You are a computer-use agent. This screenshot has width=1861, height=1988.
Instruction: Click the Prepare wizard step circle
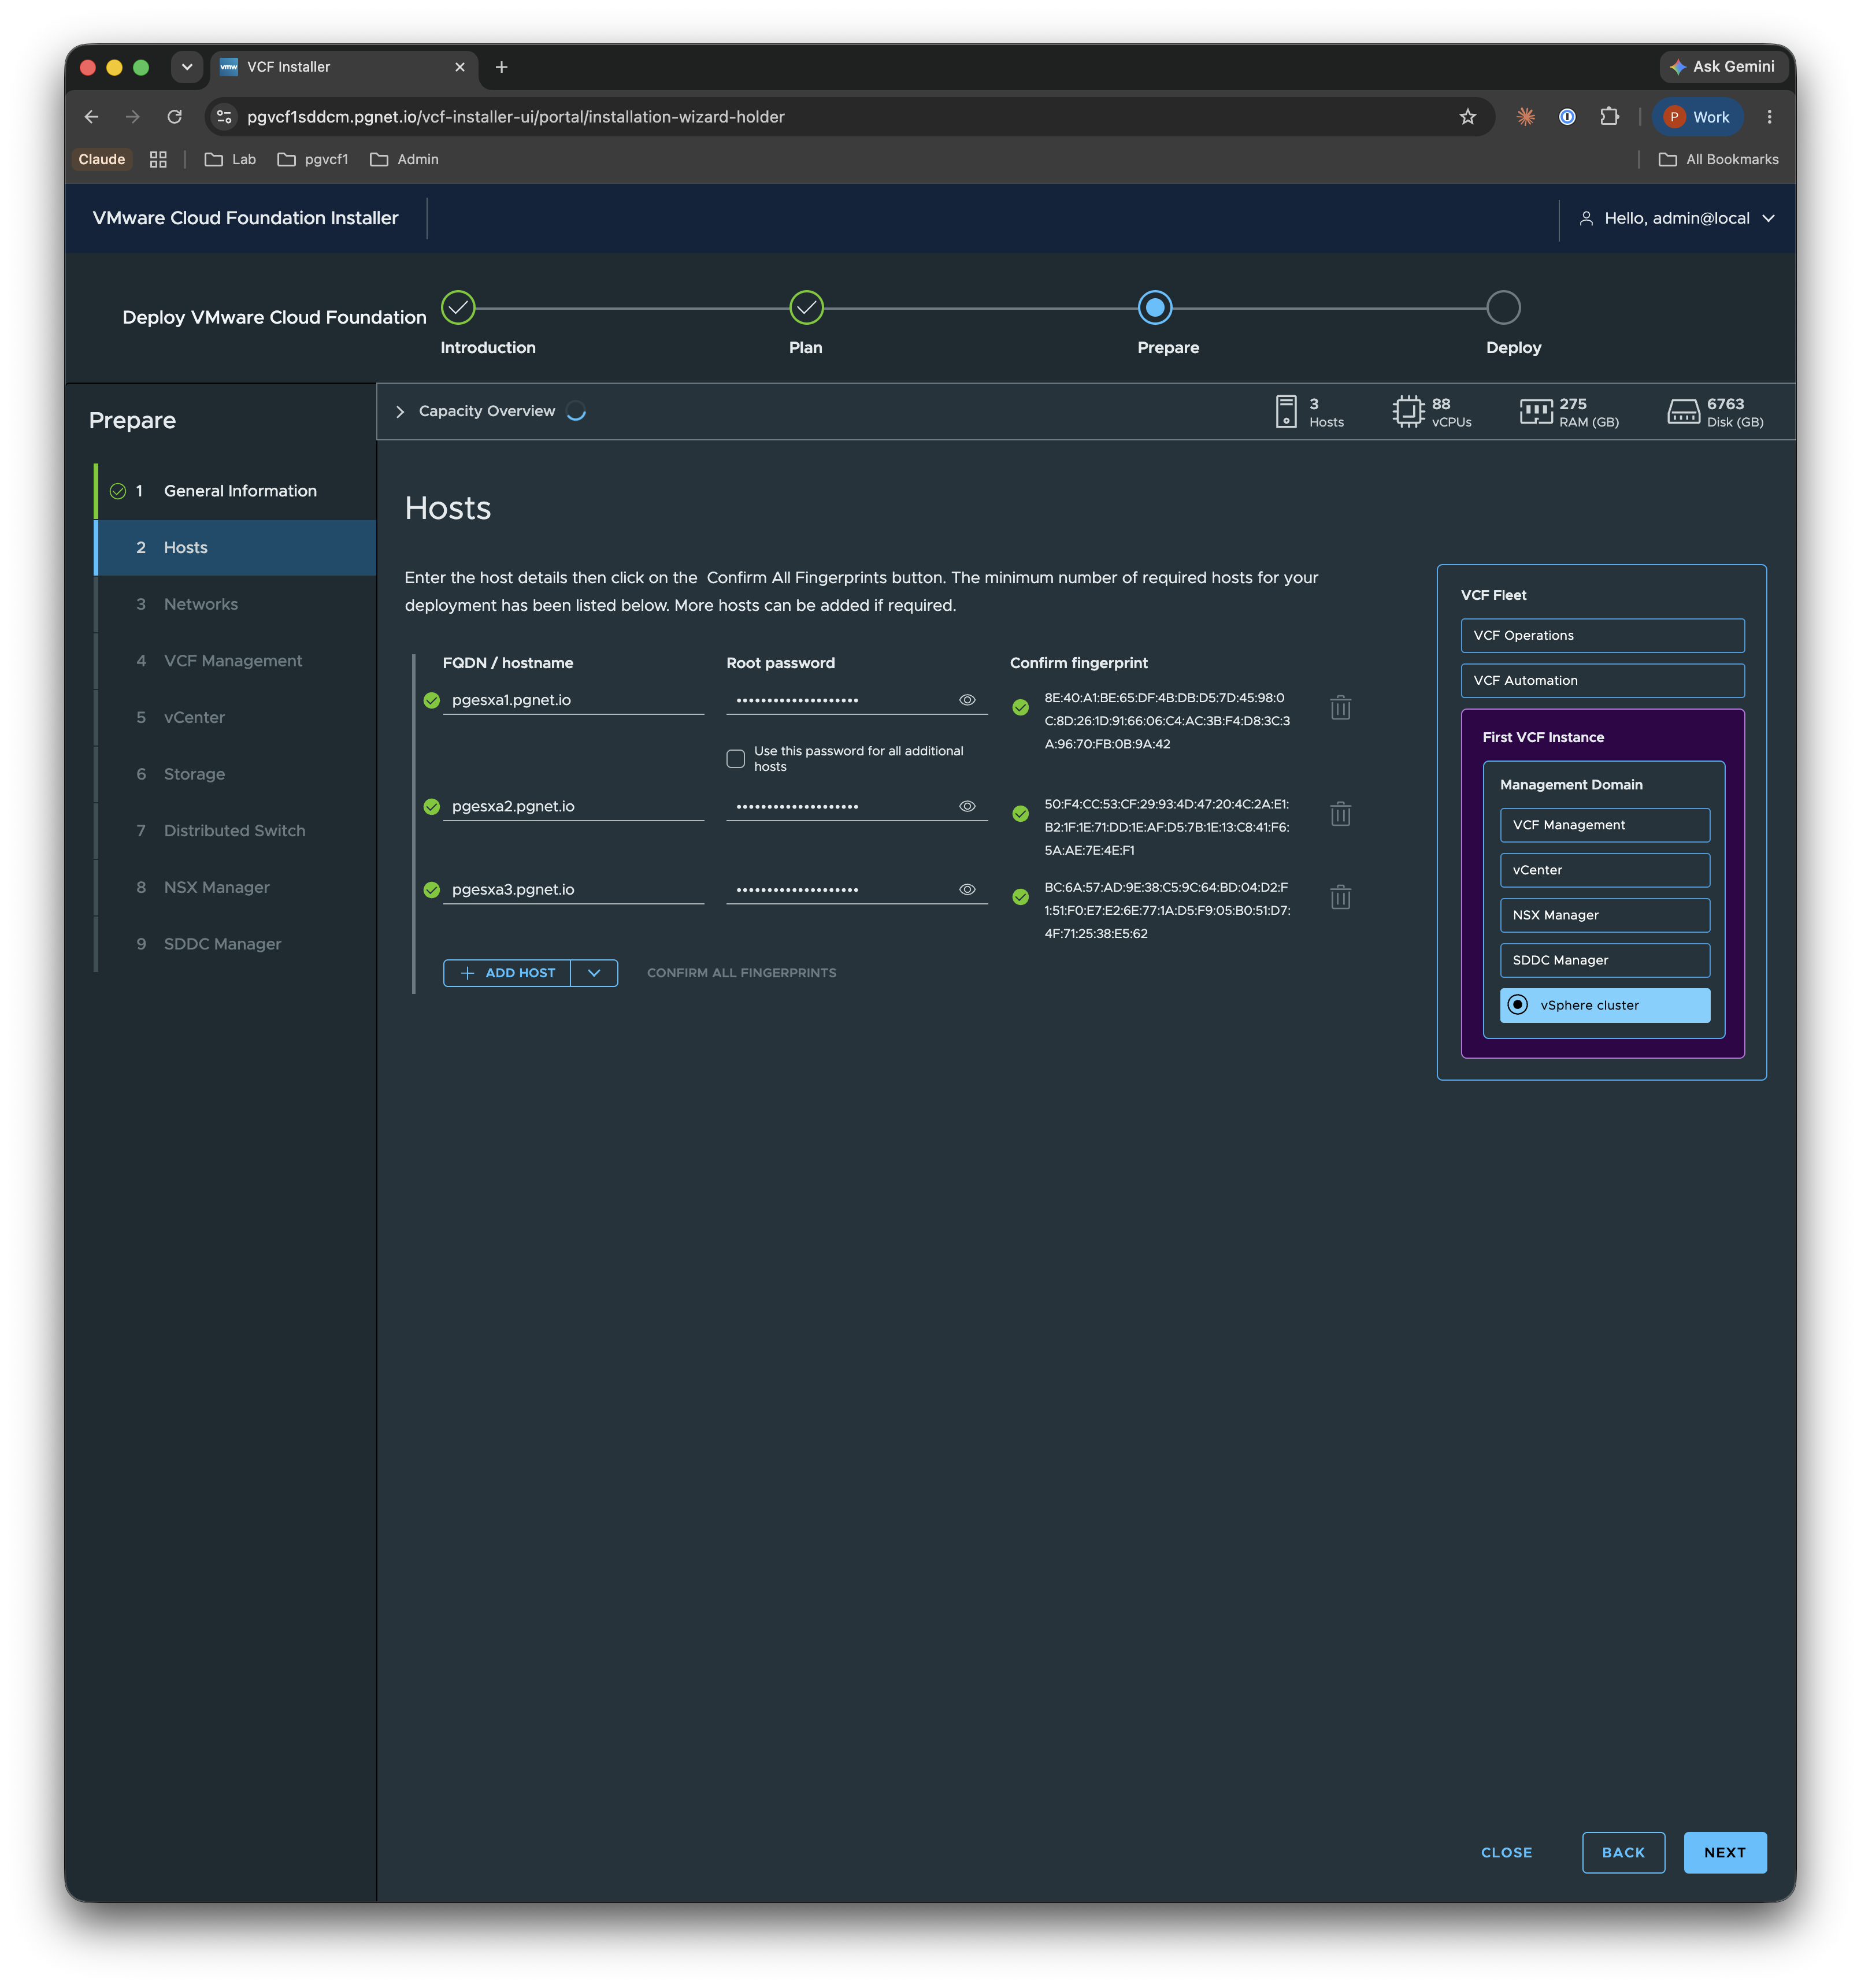(x=1154, y=308)
